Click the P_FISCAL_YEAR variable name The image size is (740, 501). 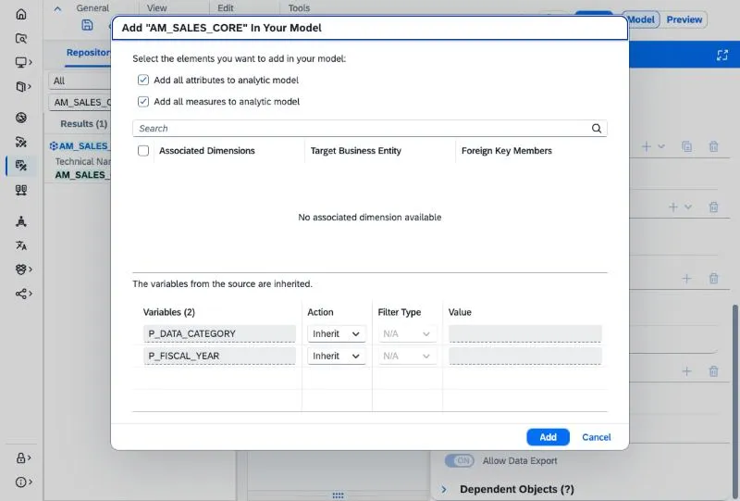219,356
